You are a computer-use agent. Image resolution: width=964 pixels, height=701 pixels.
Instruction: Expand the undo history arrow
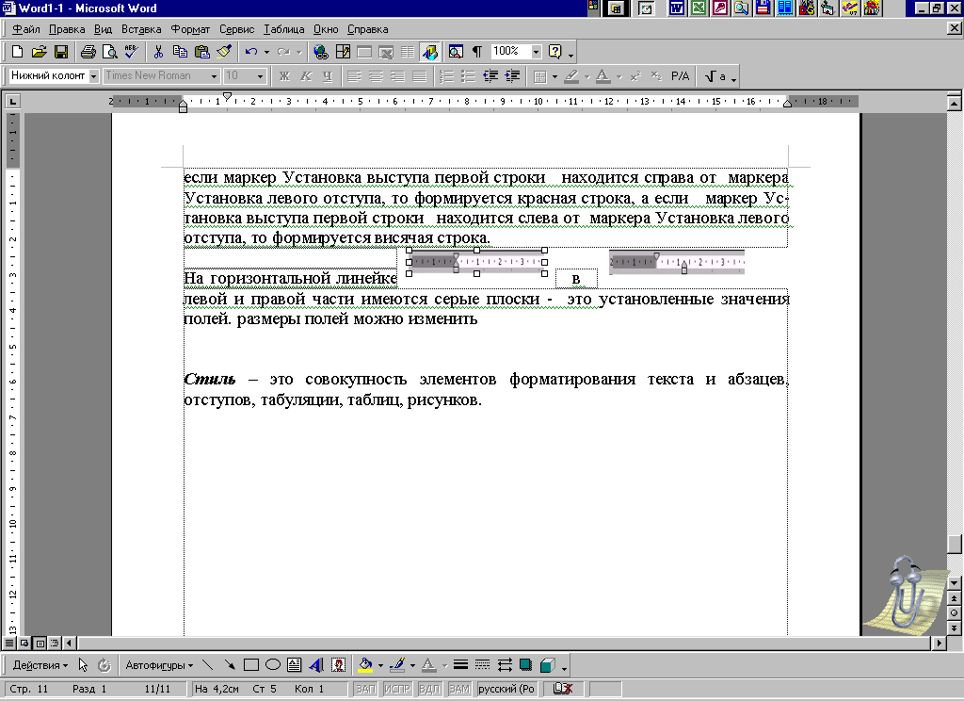pyautogui.click(x=266, y=53)
